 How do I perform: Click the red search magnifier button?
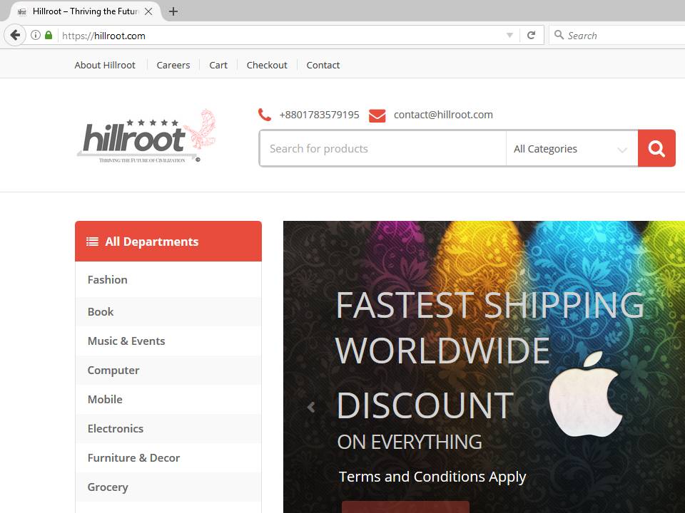(x=656, y=148)
